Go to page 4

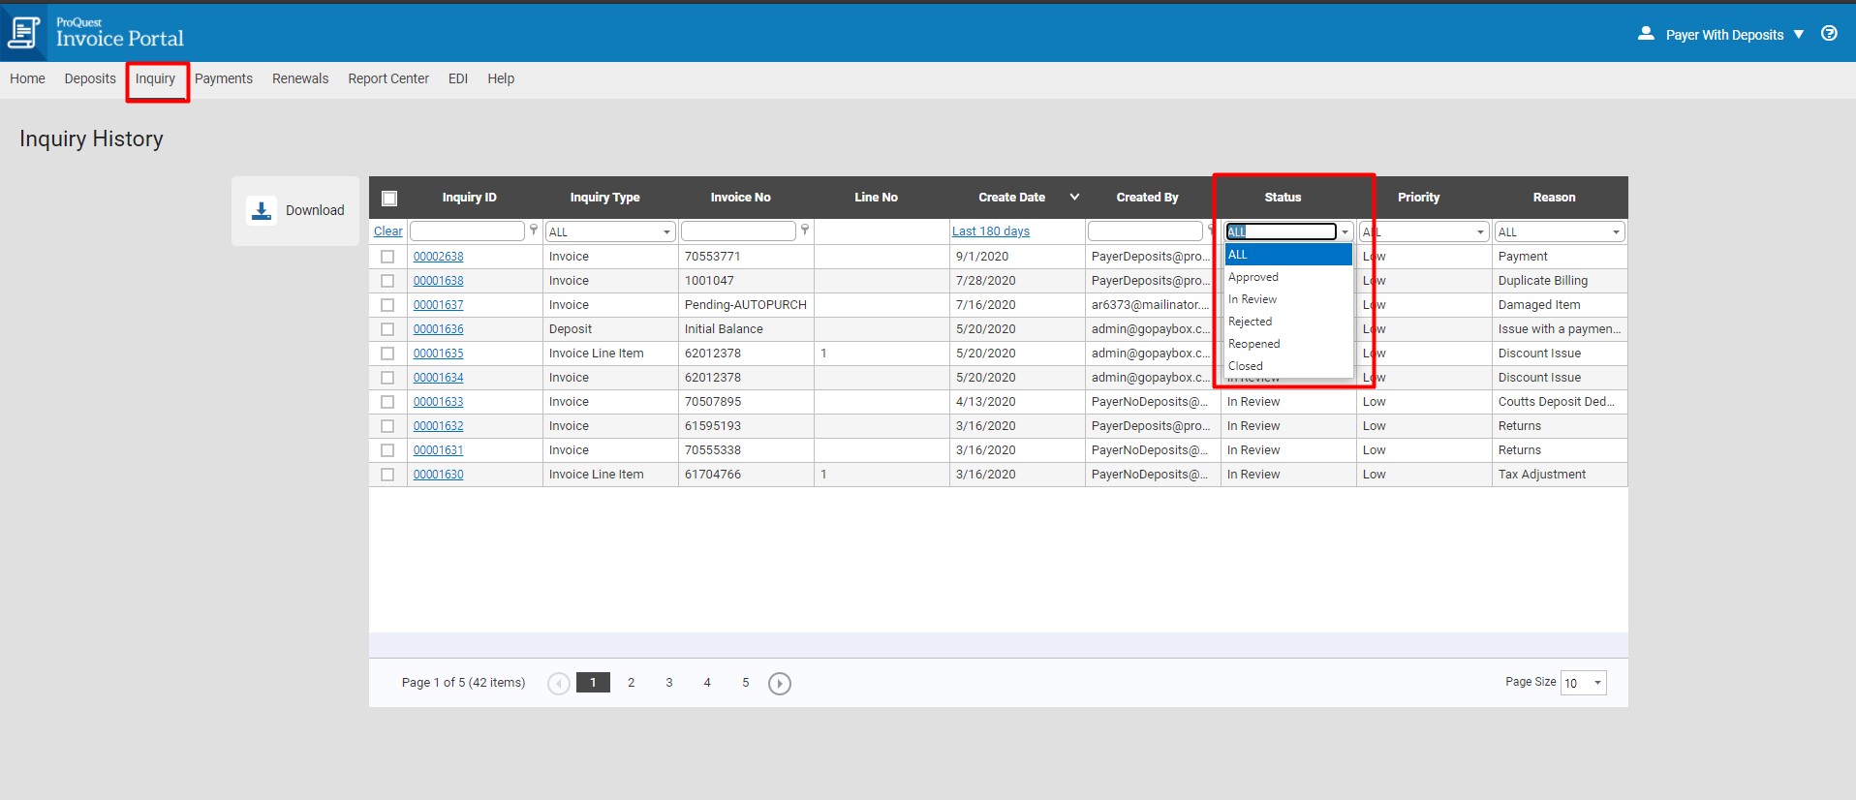coord(707,683)
